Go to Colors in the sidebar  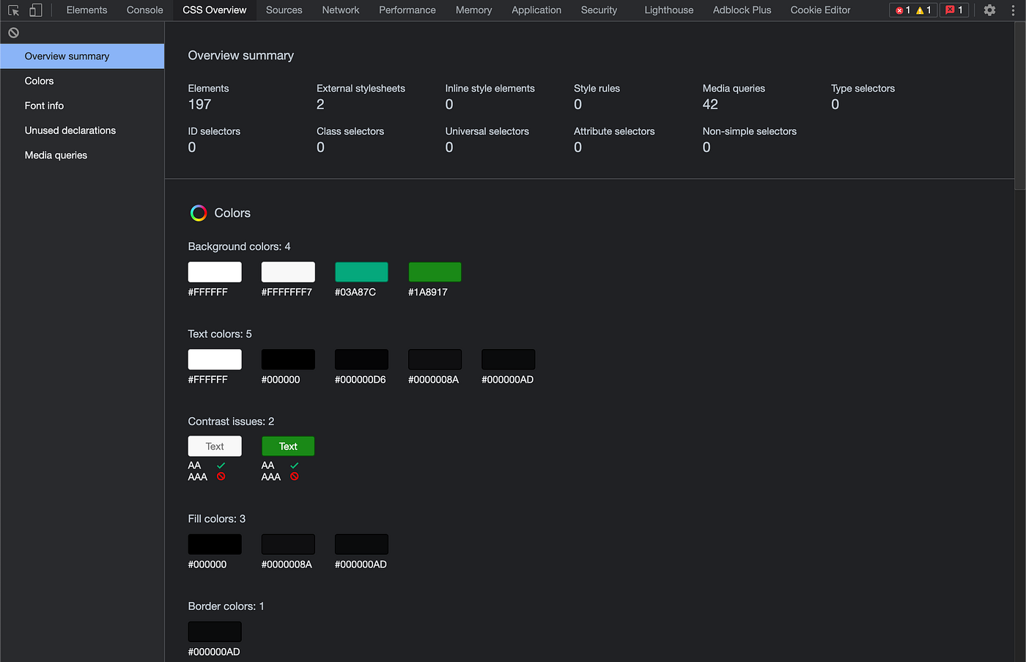pos(82,81)
